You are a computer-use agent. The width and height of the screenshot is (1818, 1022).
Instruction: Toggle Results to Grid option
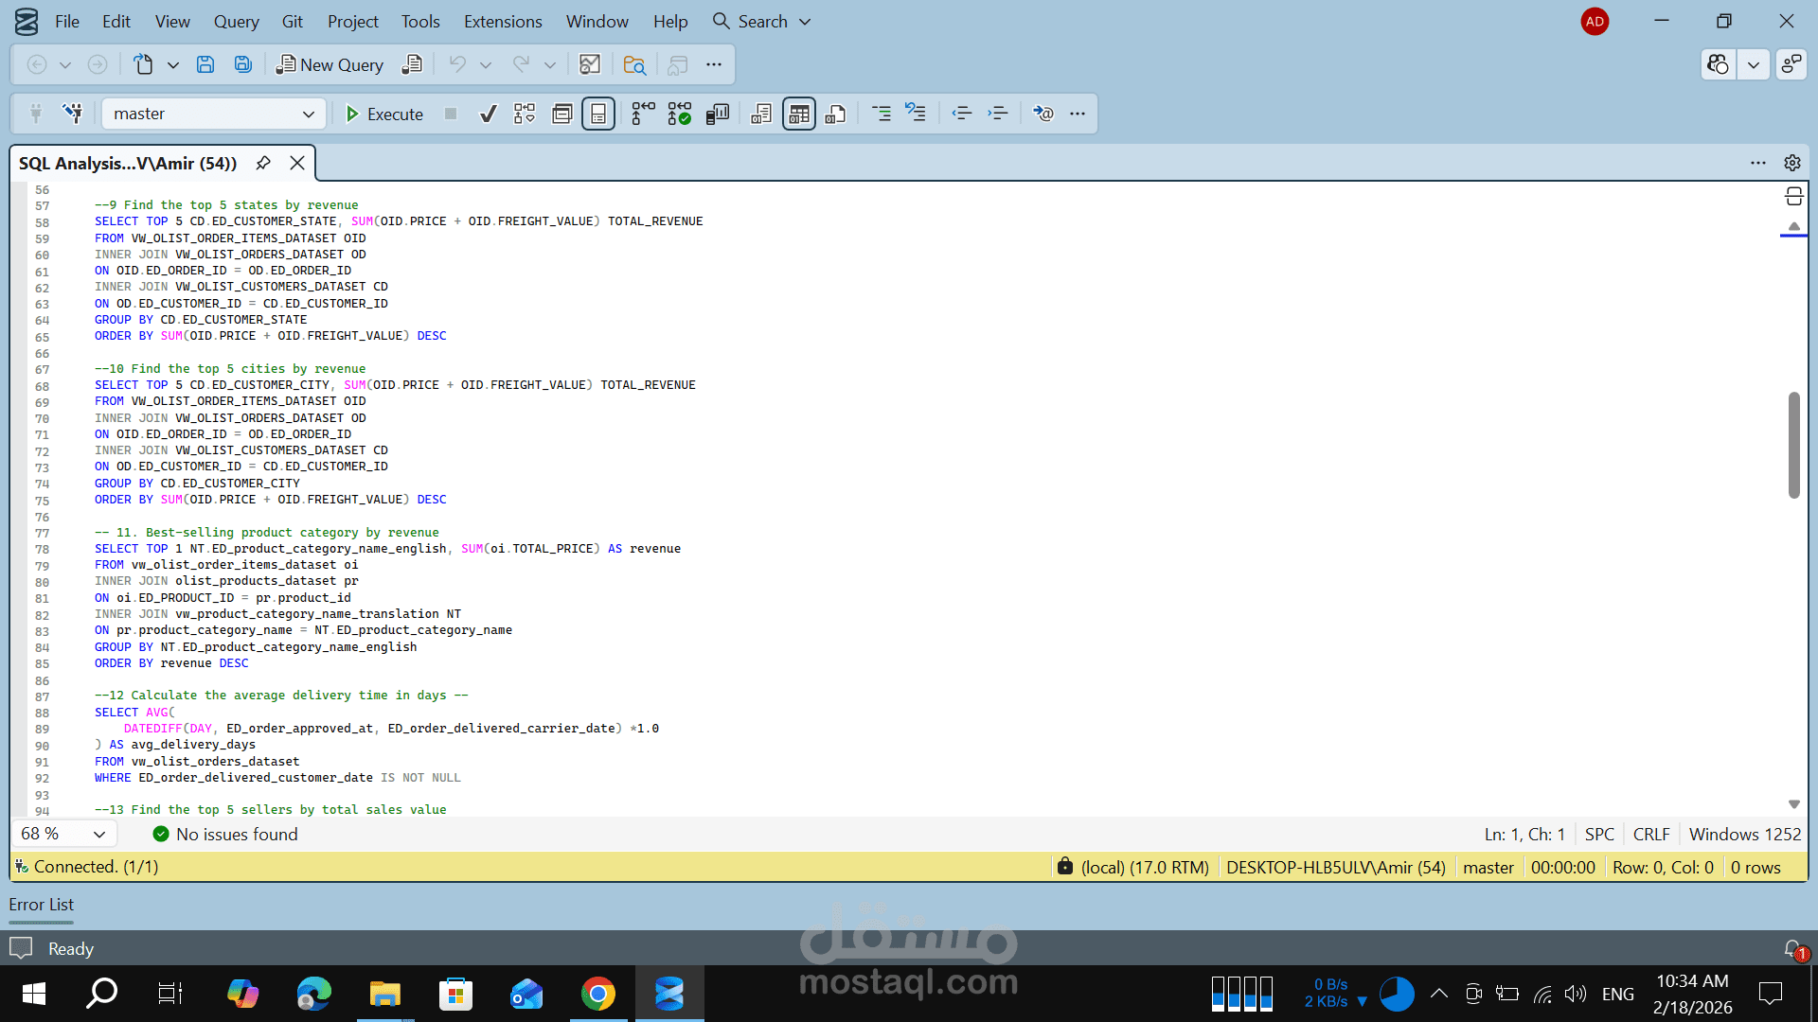tap(798, 114)
